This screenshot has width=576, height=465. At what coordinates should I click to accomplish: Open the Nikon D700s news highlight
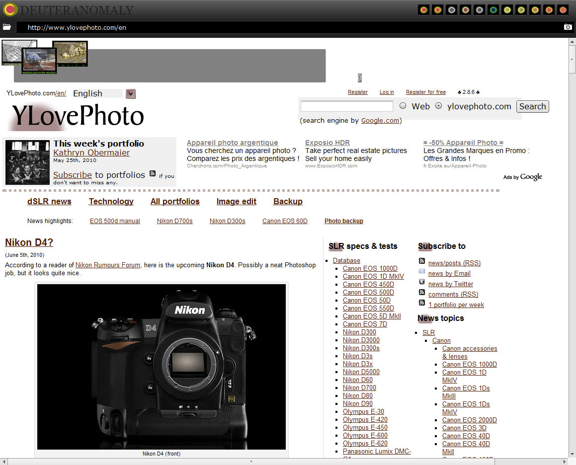tap(175, 221)
